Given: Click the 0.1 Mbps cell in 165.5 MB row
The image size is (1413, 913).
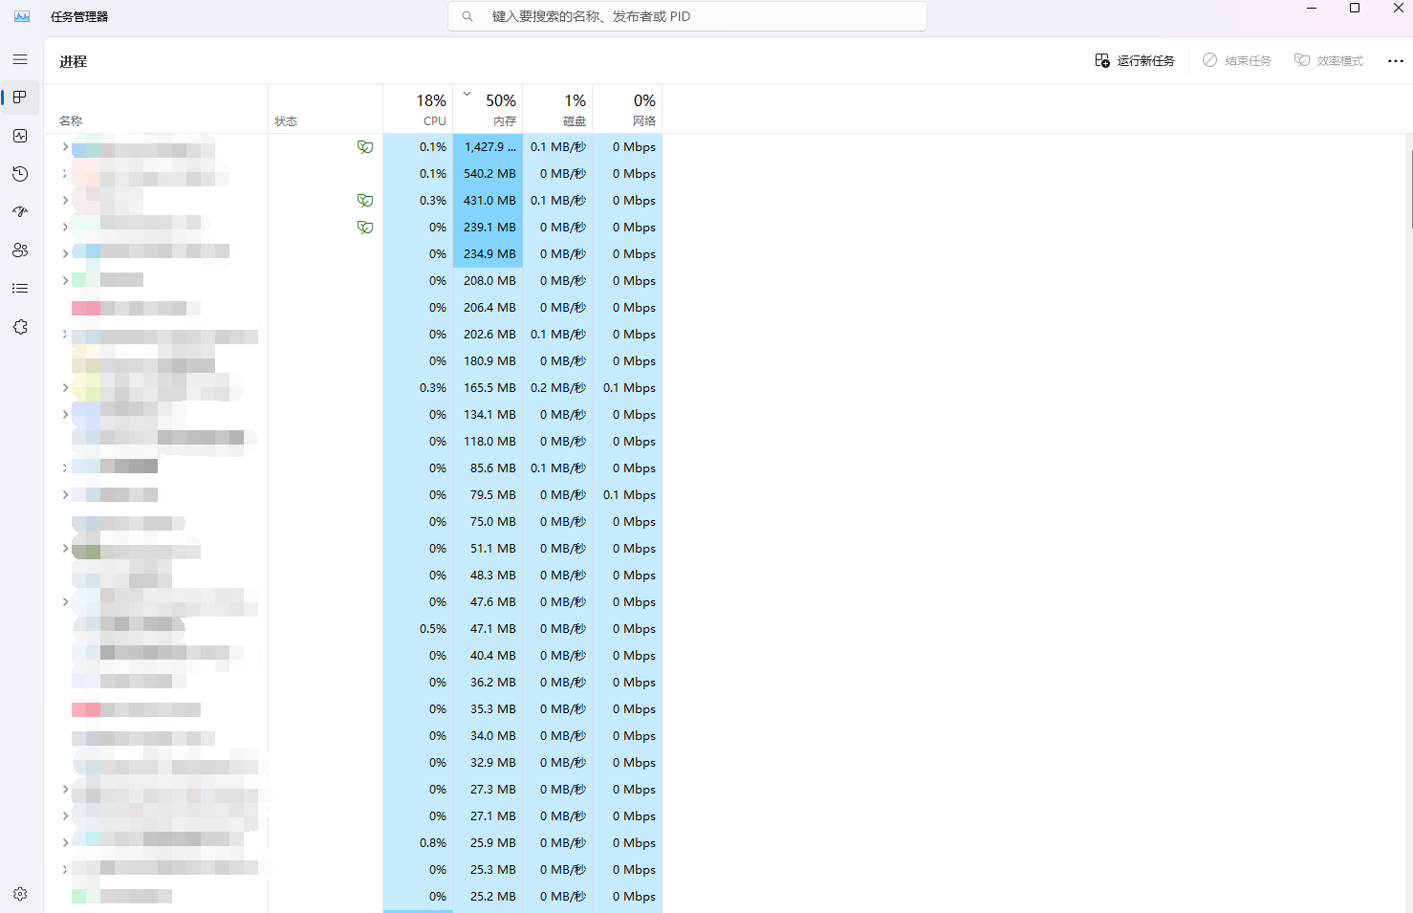Looking at the screenshot, I should [627, 388].
